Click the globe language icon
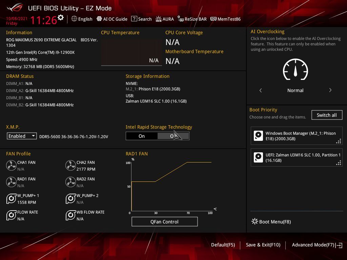Screen dimensions: 347x260 74,19
